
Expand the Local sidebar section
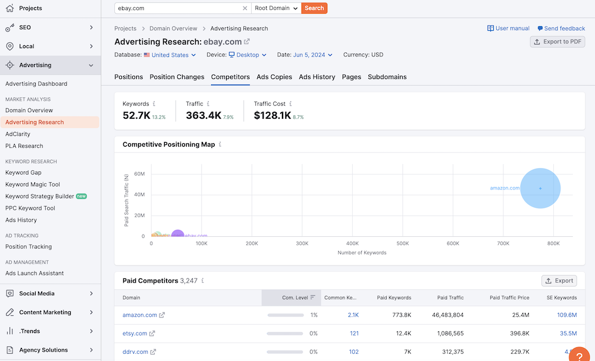(x=91, y=46)
